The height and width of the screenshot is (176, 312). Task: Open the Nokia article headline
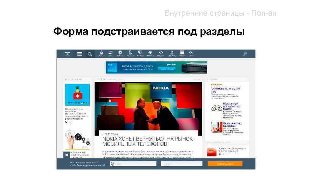(x=148, y=141)
